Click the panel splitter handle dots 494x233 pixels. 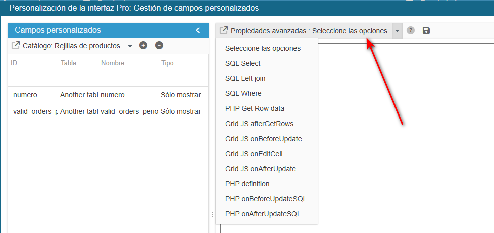[x=212, y=215]
